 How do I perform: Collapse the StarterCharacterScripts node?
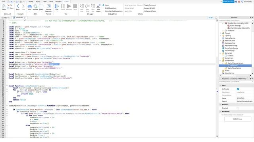[223, 63]
